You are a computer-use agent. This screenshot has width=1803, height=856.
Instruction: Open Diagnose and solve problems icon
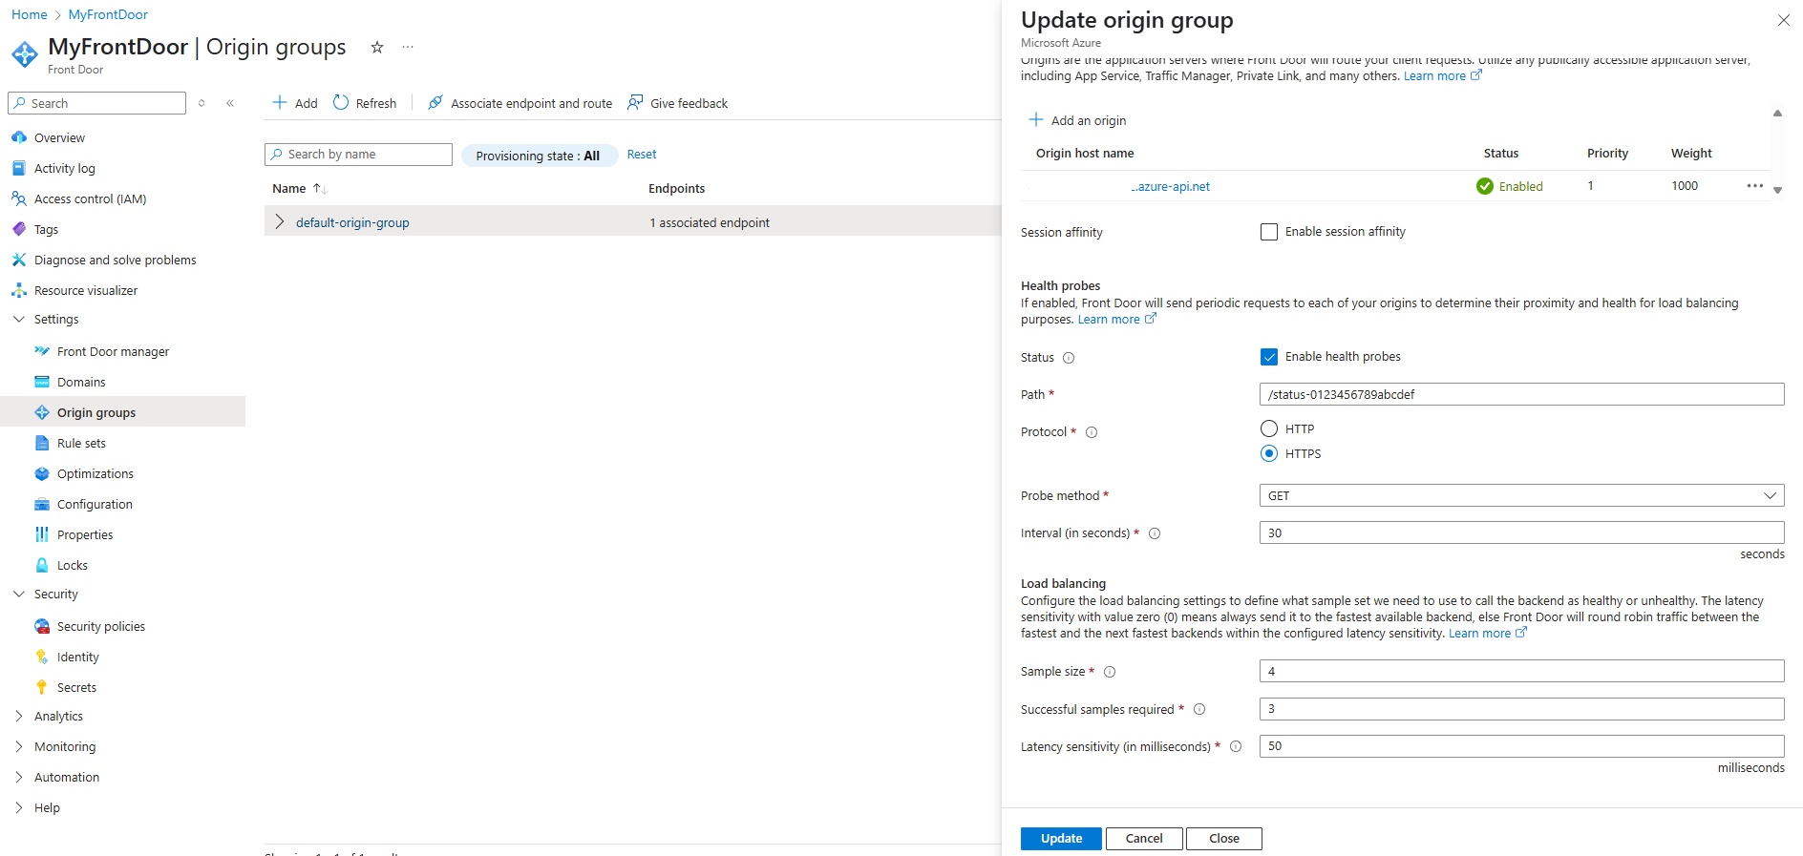pyautogui.click(x=19, y=260)
